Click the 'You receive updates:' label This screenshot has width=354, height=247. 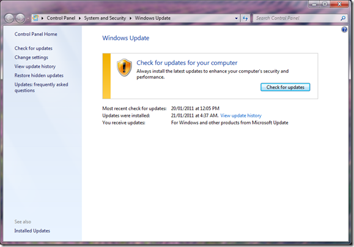click(124, 123)
